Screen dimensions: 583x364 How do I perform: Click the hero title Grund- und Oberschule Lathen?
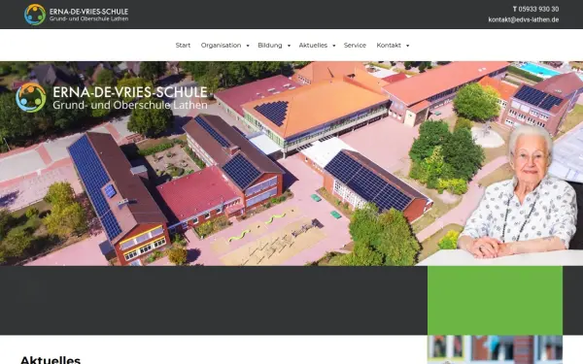tap(130, 105)
